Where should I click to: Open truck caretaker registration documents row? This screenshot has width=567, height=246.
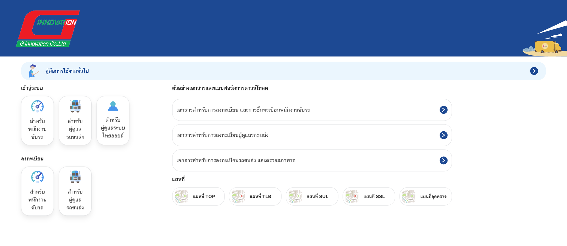point(312,135)
